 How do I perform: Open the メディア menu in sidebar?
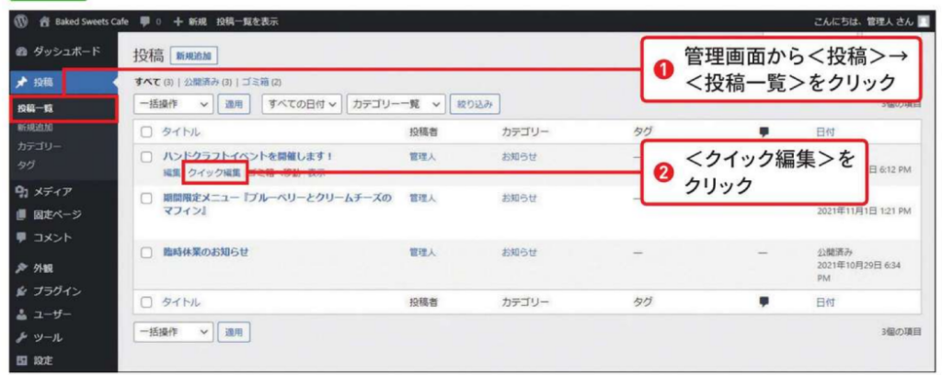coord(48,191)
